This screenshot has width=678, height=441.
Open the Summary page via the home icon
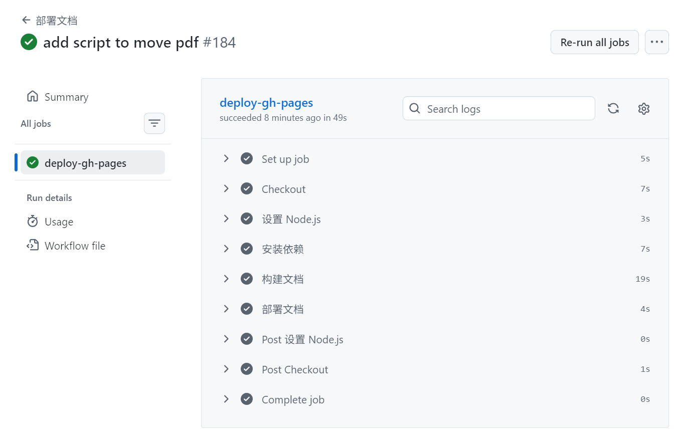(32, 97)
